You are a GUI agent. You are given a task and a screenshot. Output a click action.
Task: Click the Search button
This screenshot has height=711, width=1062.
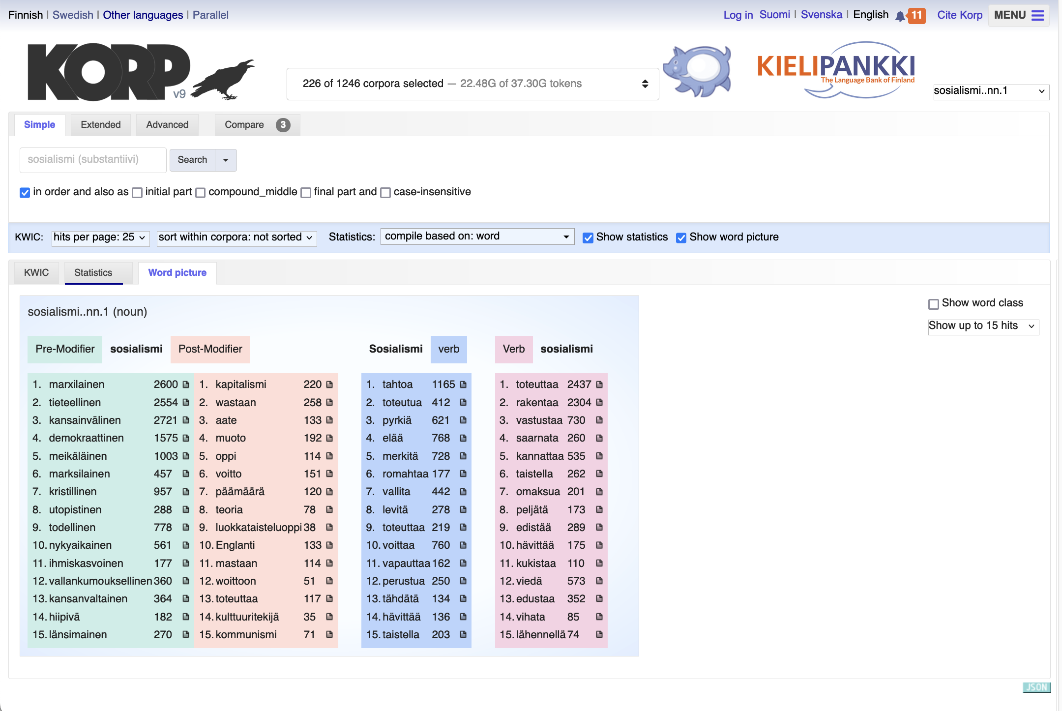pyautogui.click(x=192, y=160)
